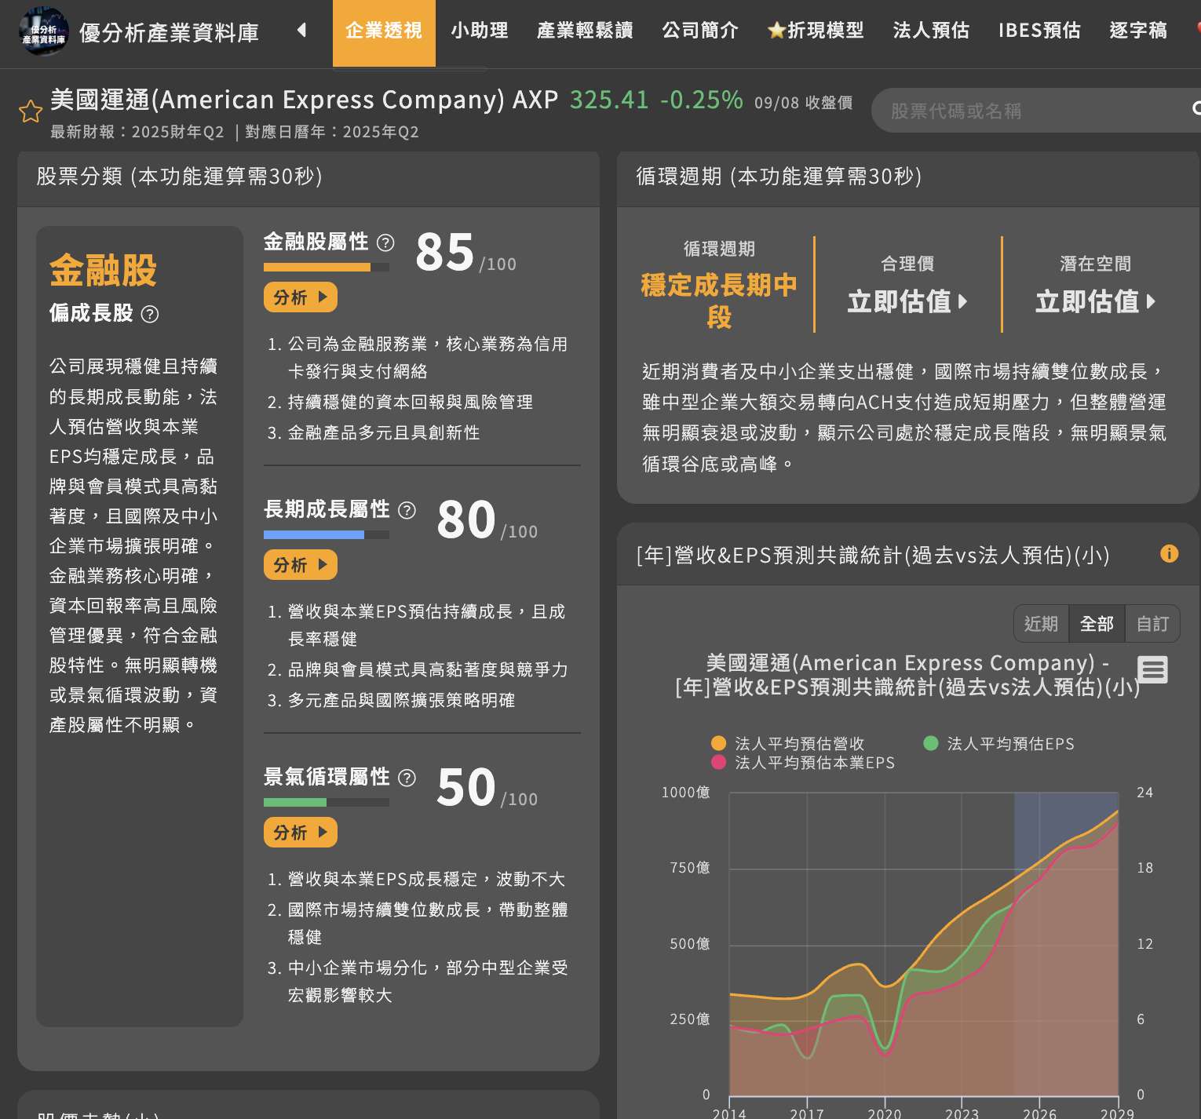This screenshot has width=1201, height=1119.
Task: Click text 持續穩健的資本回報與風險管理
Action: (x=411, y=402)
